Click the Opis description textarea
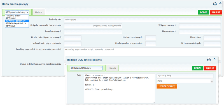Viewport: 224px width, 105px height. click(120, 88)
